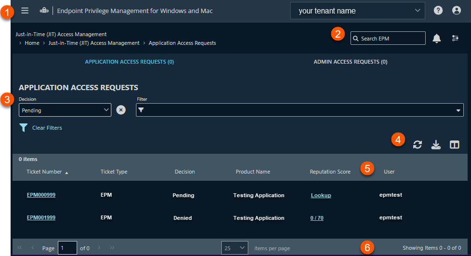This screenshot has height=256, width=471.
Task: Click the Denied decision cell
Action: click(182, 218)
